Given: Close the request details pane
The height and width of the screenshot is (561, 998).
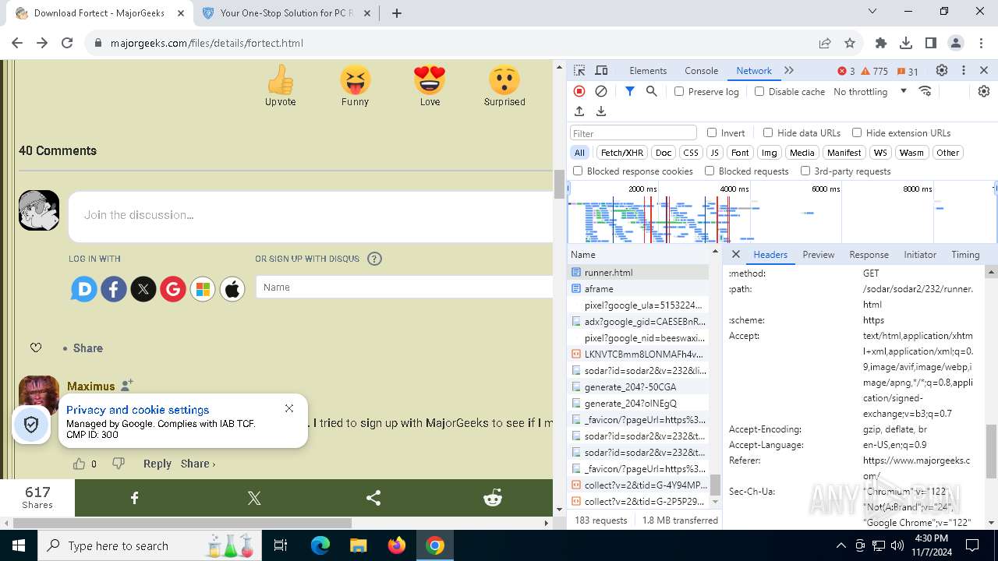Looking at the screenshot, I should click(736, 255).
